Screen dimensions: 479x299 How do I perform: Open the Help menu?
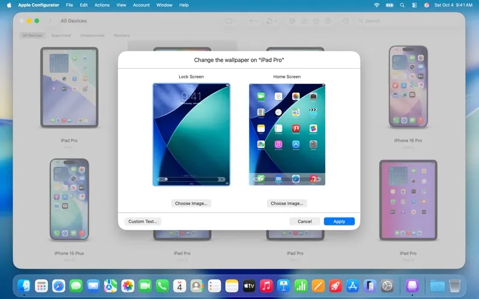[x=184, y=5]
